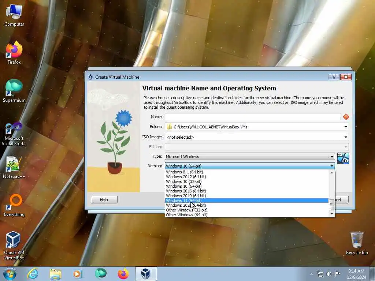Select Windows 8.1 (64-bit) from list
375x281 pixels.
(247, 172)
